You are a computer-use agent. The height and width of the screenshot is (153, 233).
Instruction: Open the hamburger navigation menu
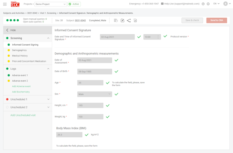5,4
